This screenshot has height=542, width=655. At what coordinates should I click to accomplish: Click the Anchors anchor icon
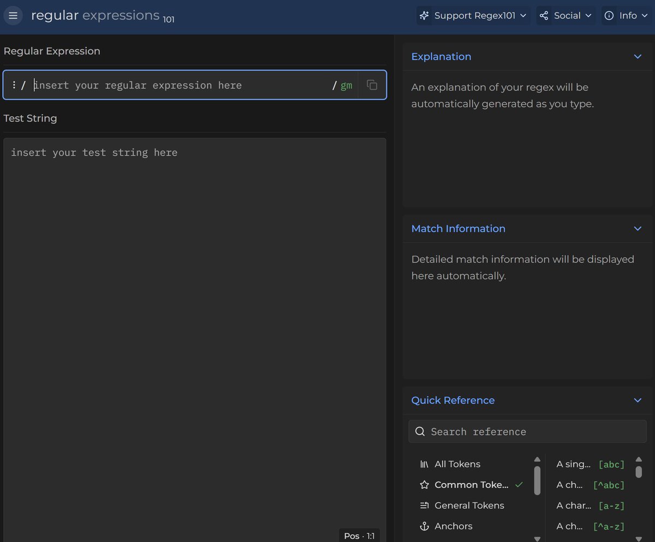(x=424, y=526)
